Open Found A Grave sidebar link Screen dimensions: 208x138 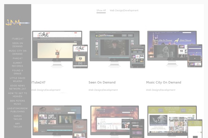(x=18, y=72)
